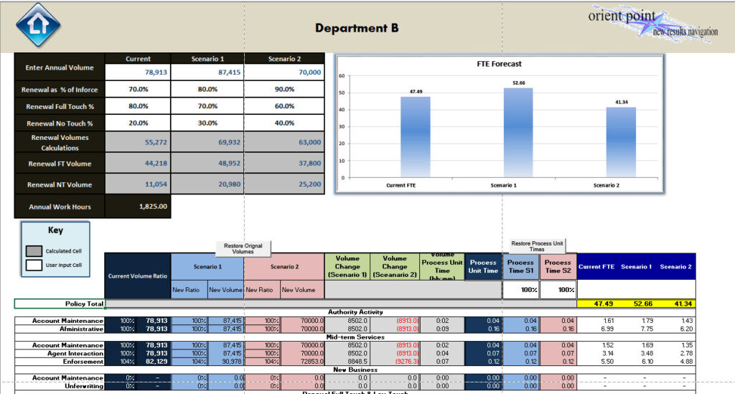Click the Current FTE bar in chart
Screen dimensions: 735x394
(x=416, y=137)
